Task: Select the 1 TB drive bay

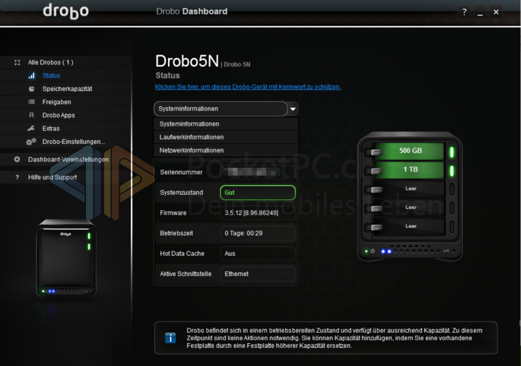Action: (x=410, y=170)
